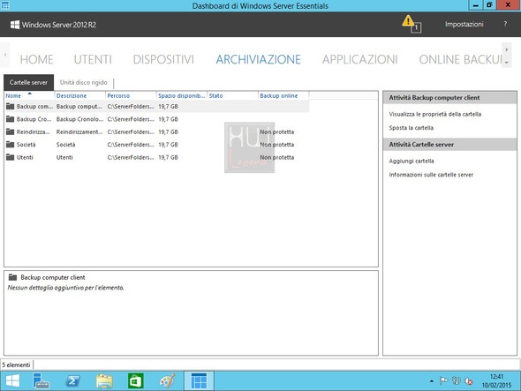The height and width of the screenshot is (391, 521).
Task: Sort by Nome column header
Action: (13, 95)
